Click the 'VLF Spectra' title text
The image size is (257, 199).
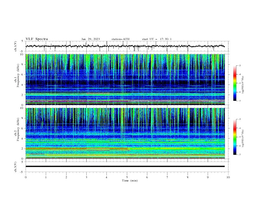coord(37,39)
